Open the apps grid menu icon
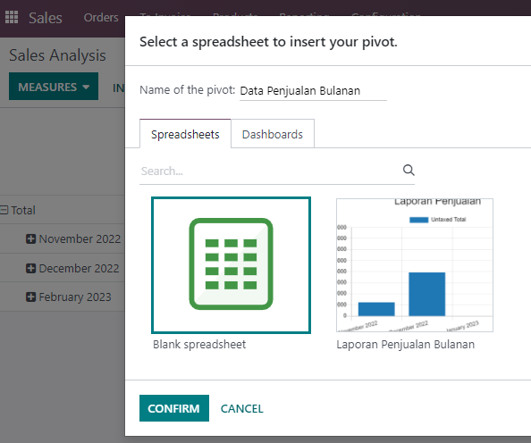This screenshot has height=443, width=531. (x=12, y=17)
